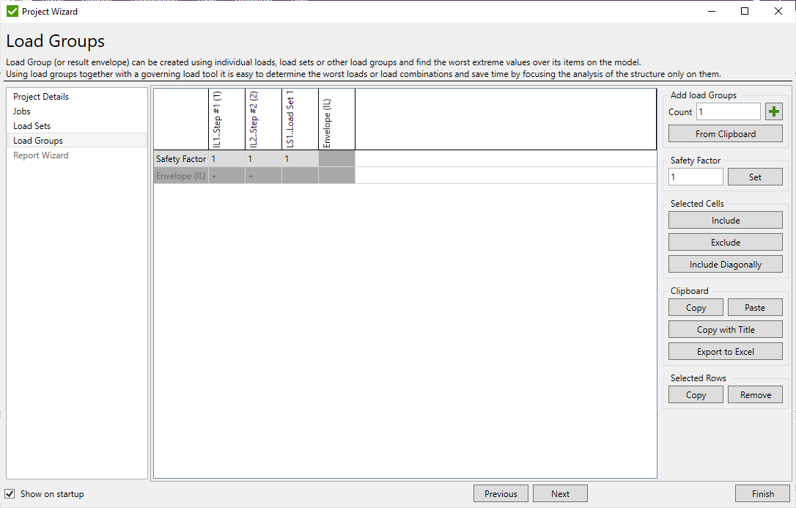The image size is (796, 508).
Task: Select the Envelope (IL) column header
Action: [x=336, y=119]
